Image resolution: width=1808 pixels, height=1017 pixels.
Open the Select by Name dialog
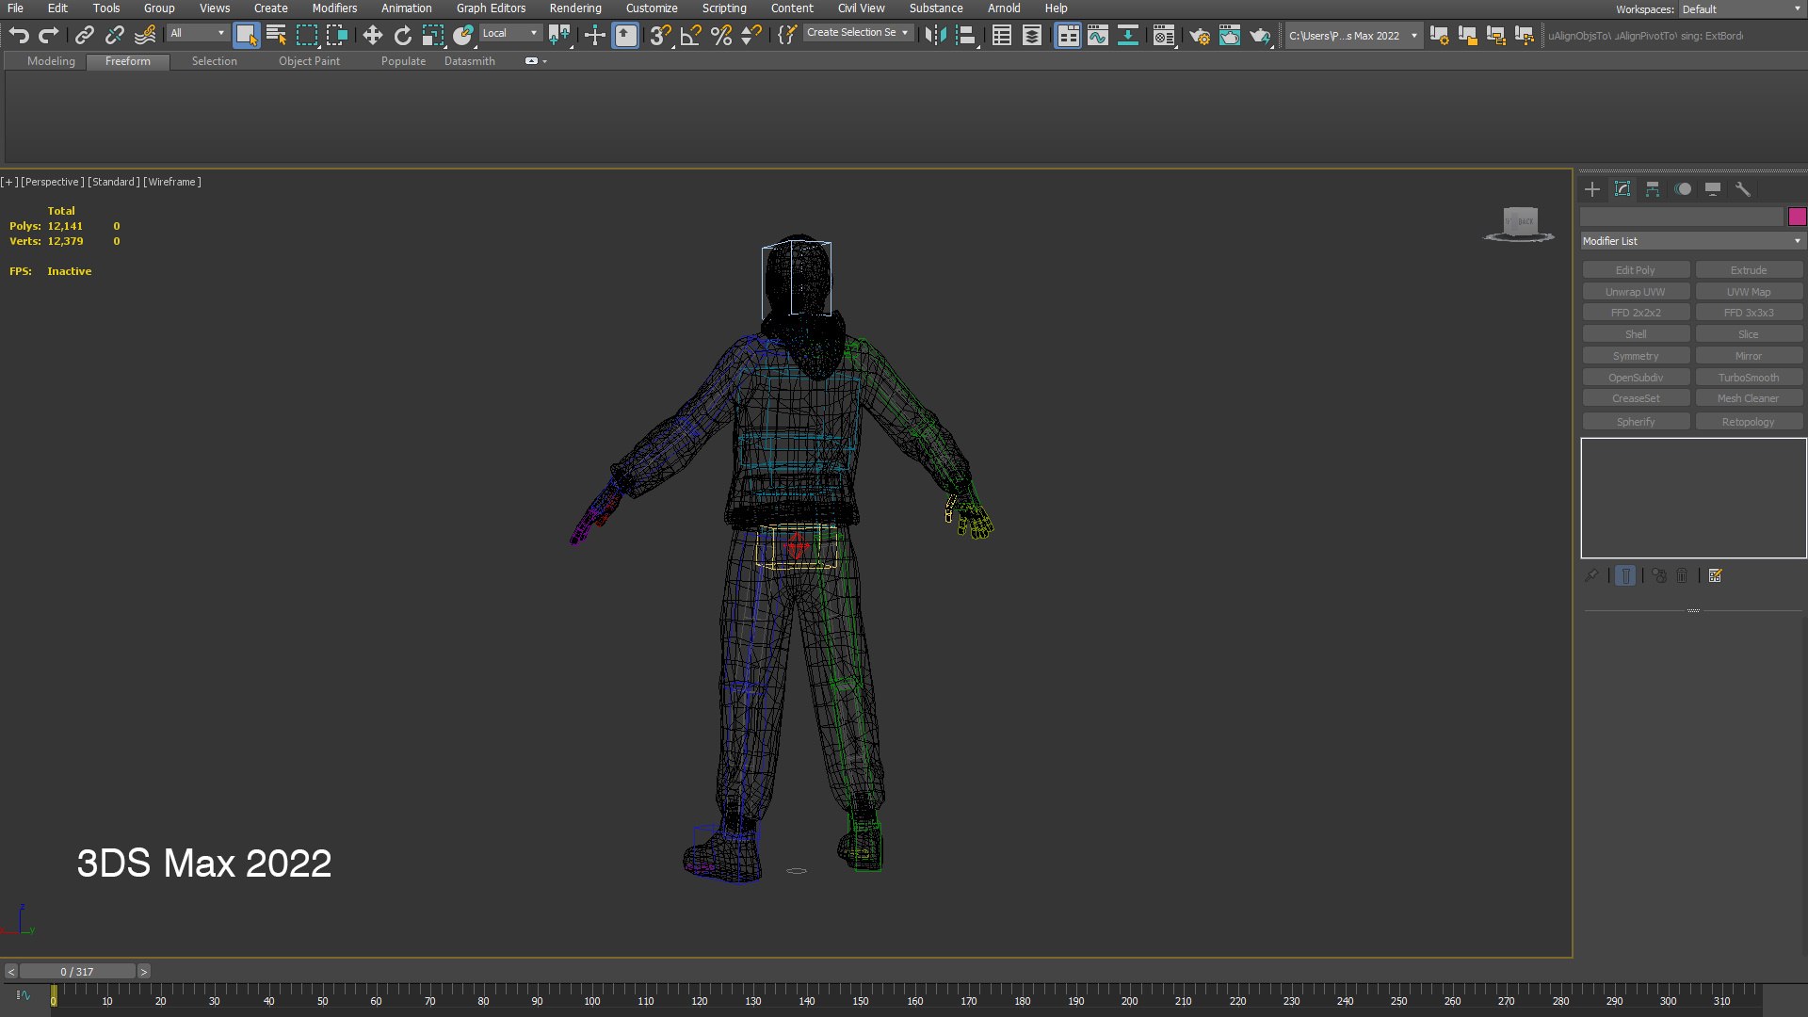[276, 36]
